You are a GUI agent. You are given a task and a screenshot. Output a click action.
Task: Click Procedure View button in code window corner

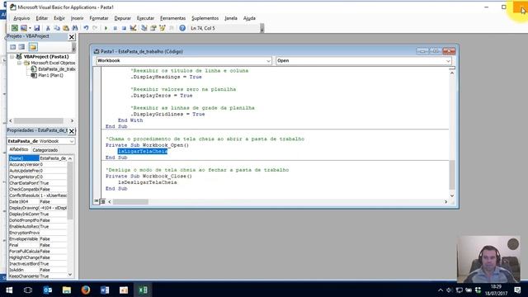[x=97, y=201]
